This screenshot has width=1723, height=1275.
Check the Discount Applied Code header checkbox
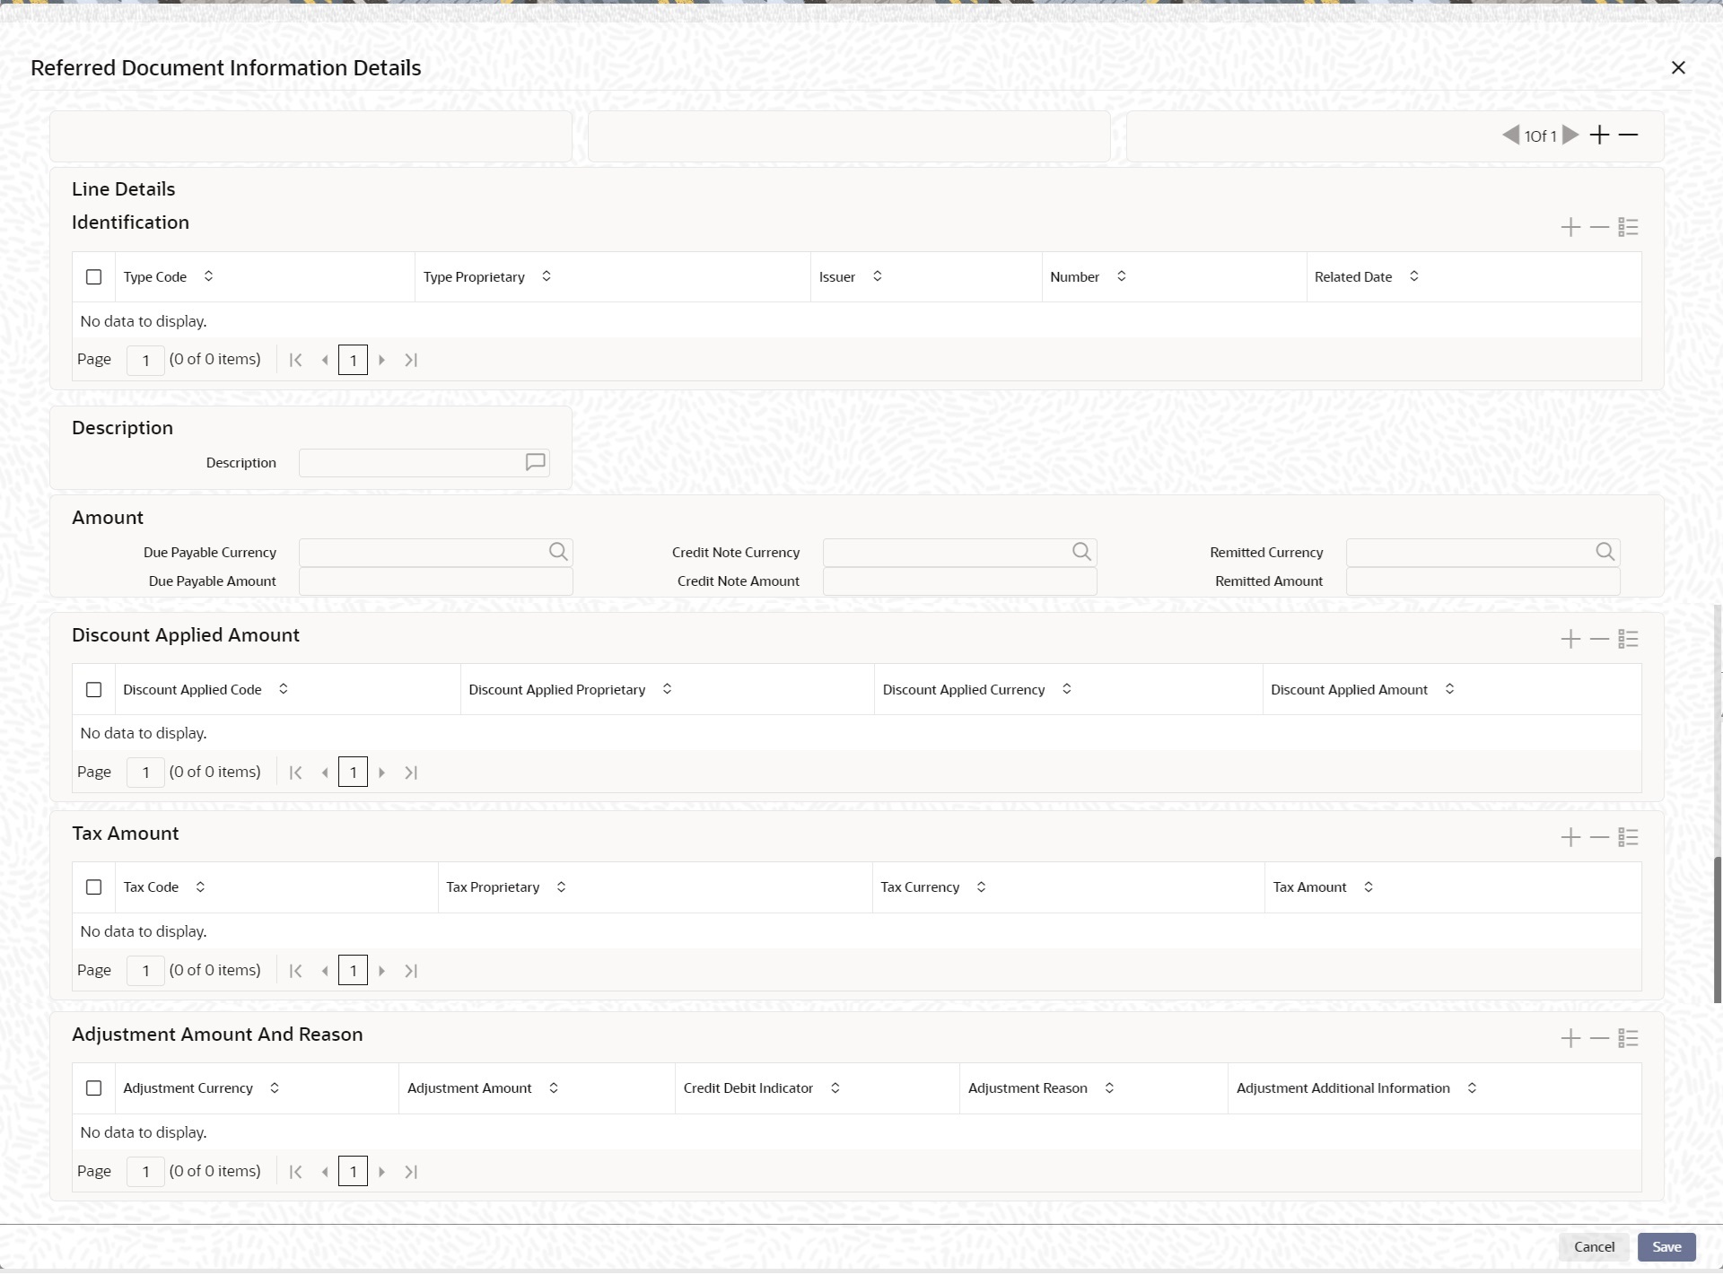coord(93,690)
